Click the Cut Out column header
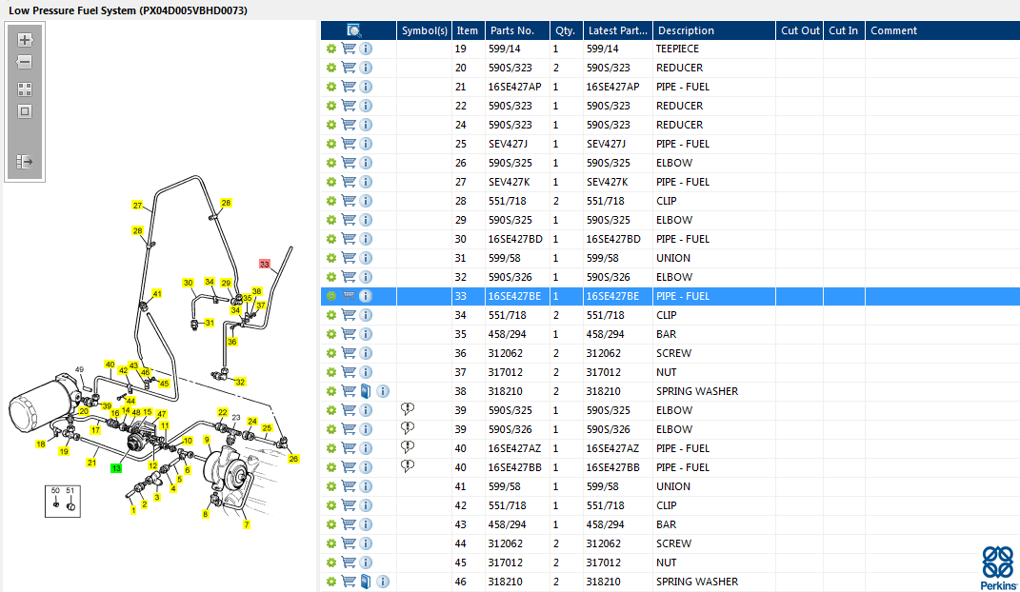This screenshot has height=592, width=1020. [x=800, y=30]
